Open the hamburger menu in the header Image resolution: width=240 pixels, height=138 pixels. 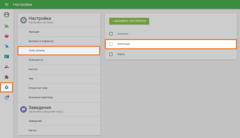(x=6, y=4)
